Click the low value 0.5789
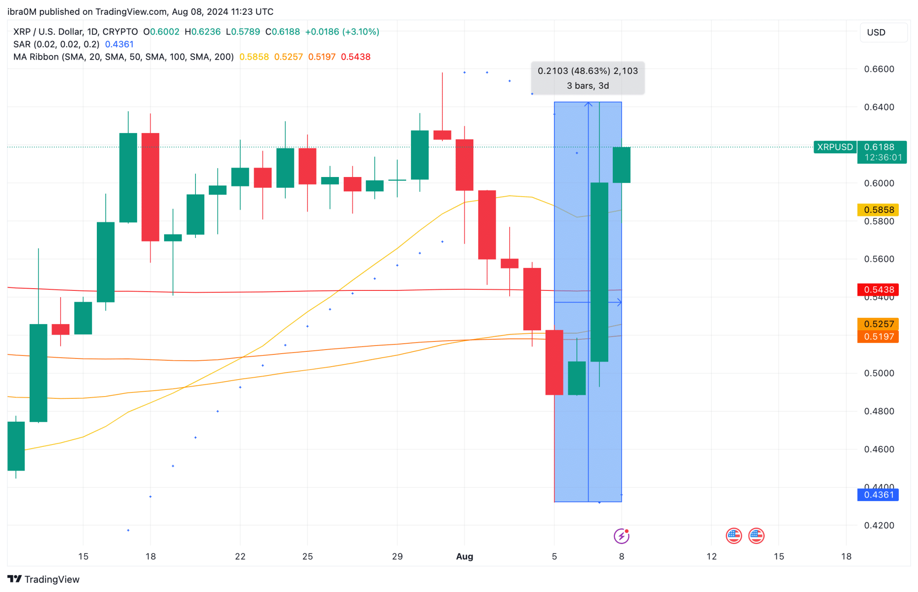 click(x=246, y=32)
